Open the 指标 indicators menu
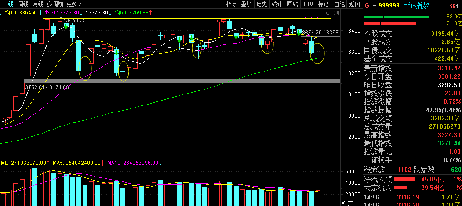 pos(231,4)
